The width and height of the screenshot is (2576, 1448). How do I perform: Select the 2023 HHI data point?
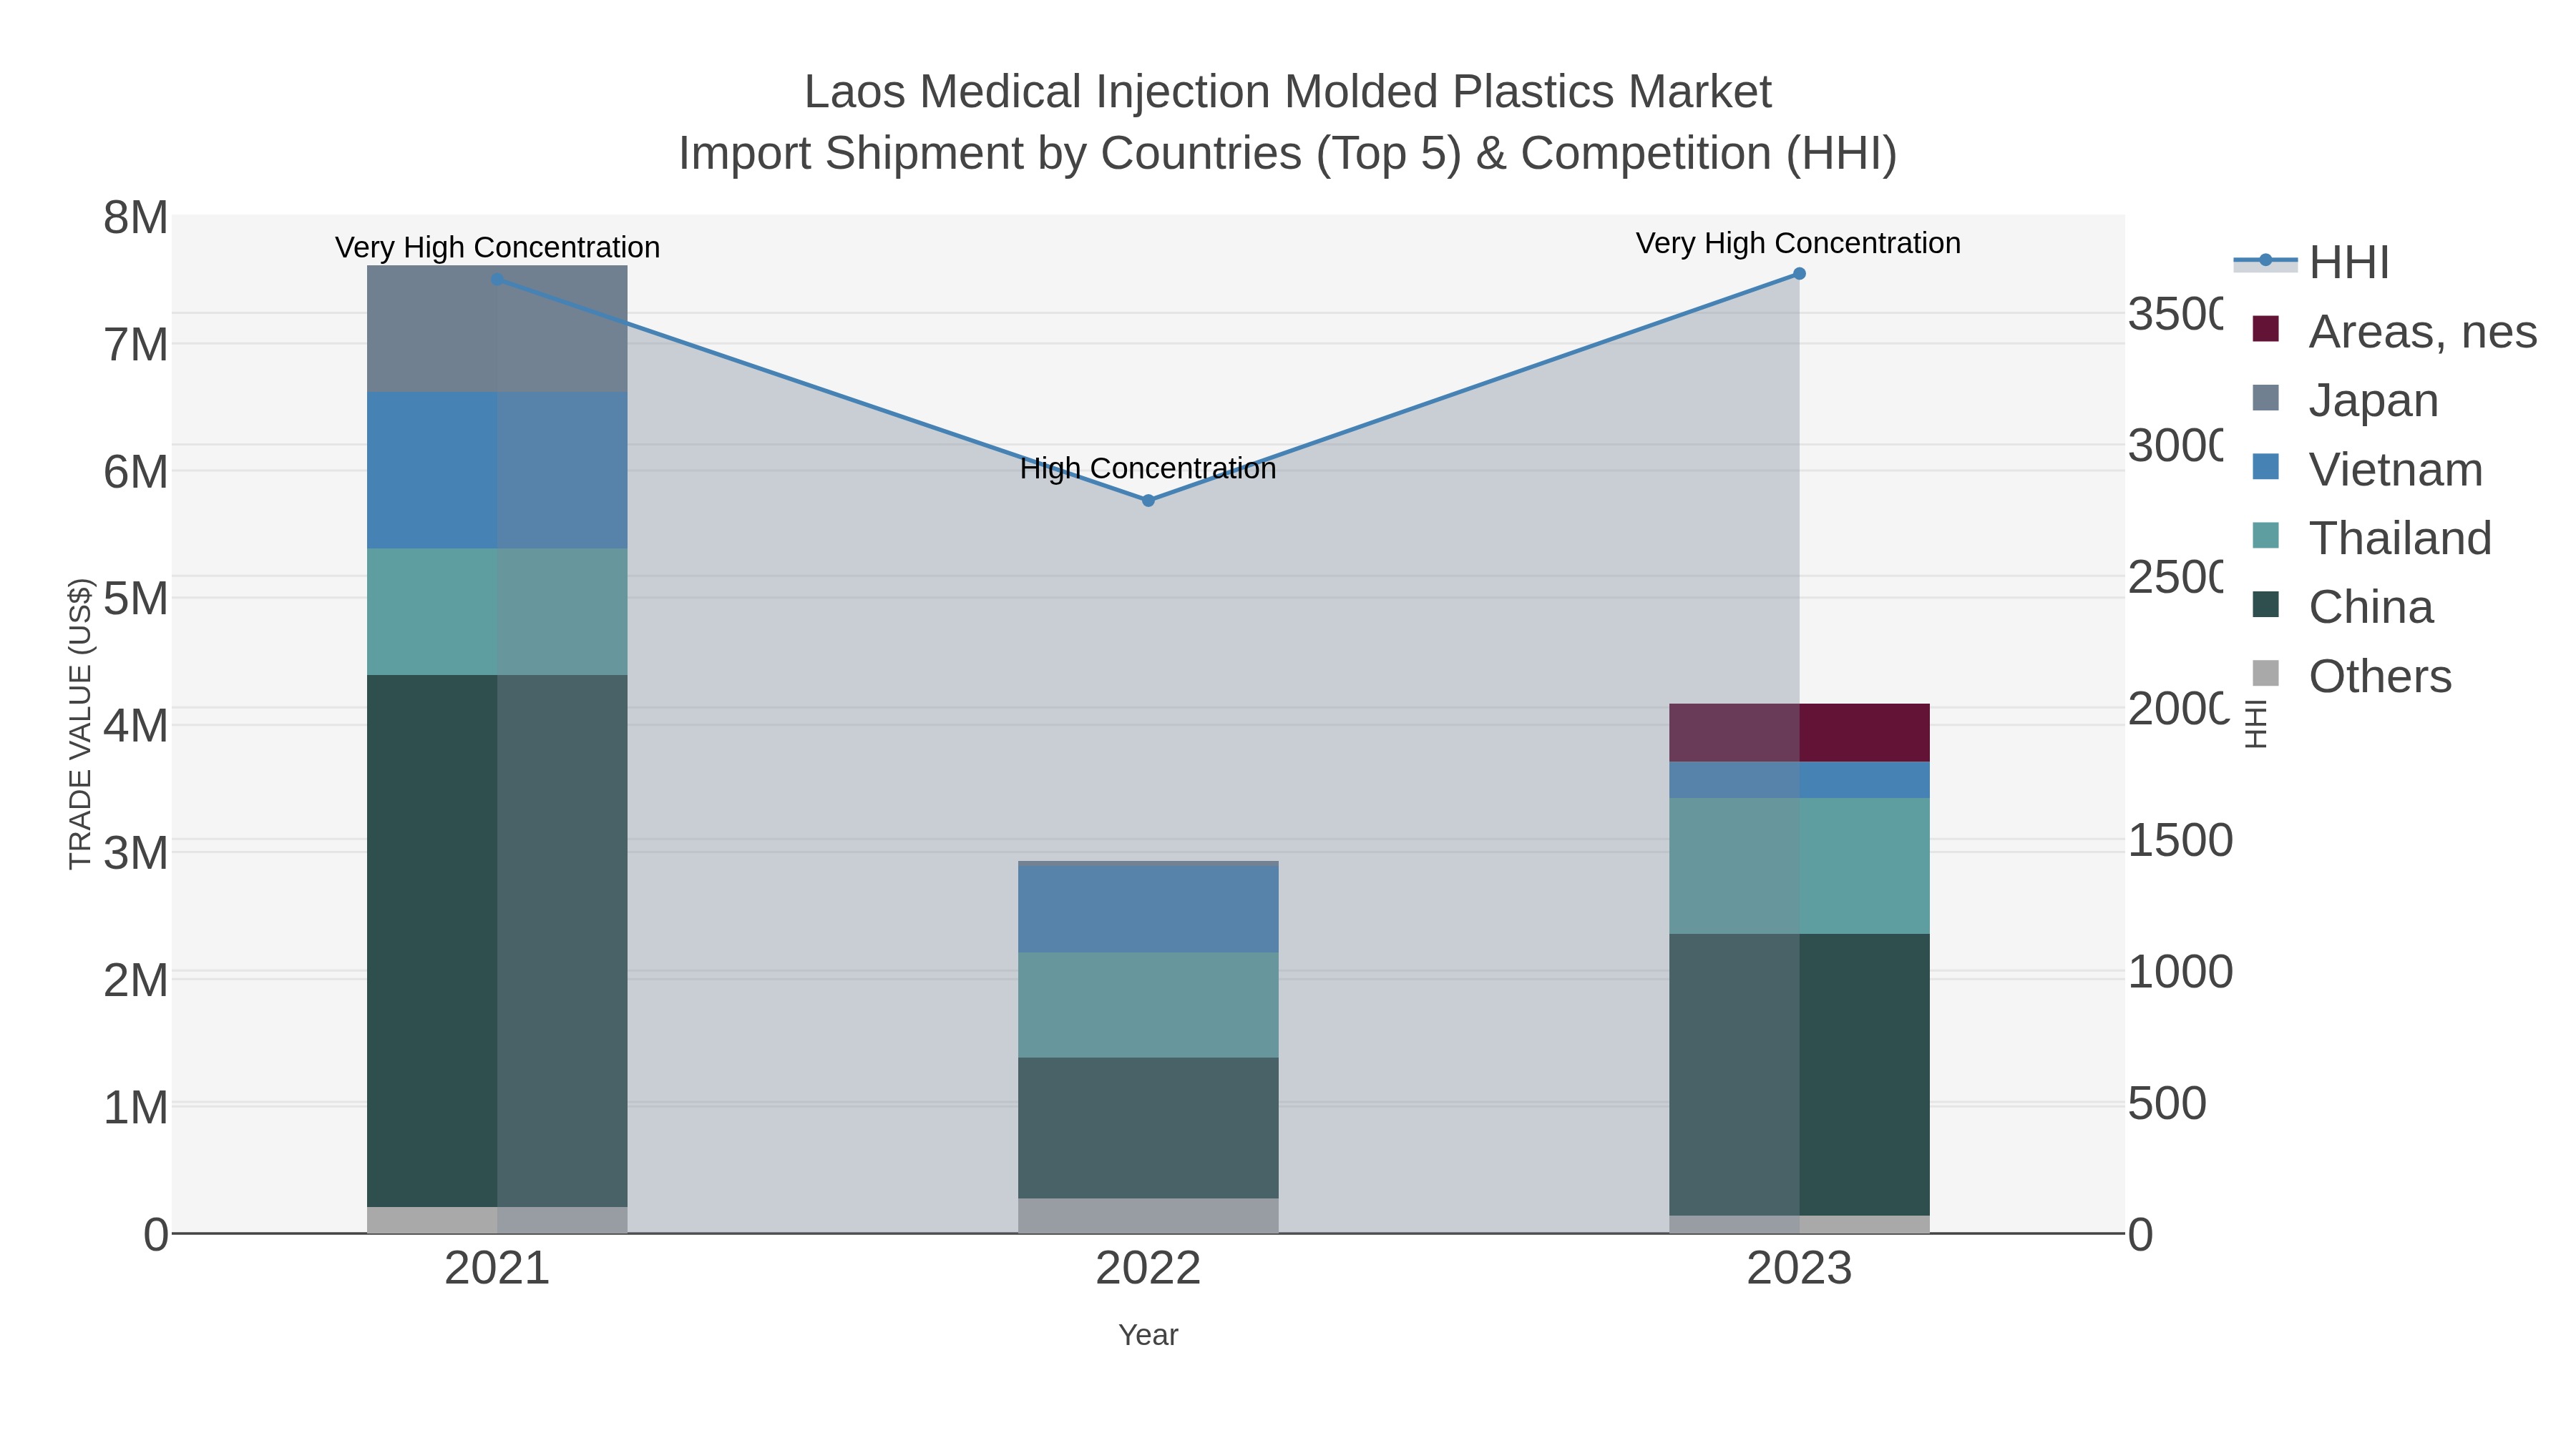(1799, 274)
